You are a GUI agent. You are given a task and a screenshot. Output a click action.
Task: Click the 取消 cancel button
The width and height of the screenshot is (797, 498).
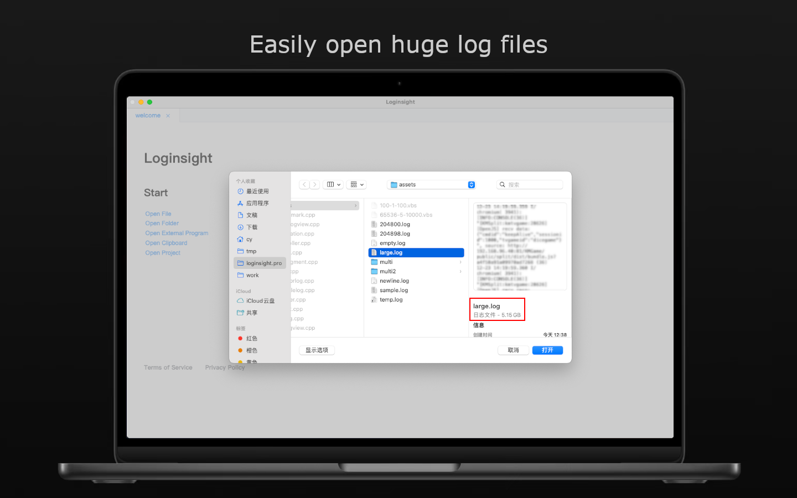(514, 350)
